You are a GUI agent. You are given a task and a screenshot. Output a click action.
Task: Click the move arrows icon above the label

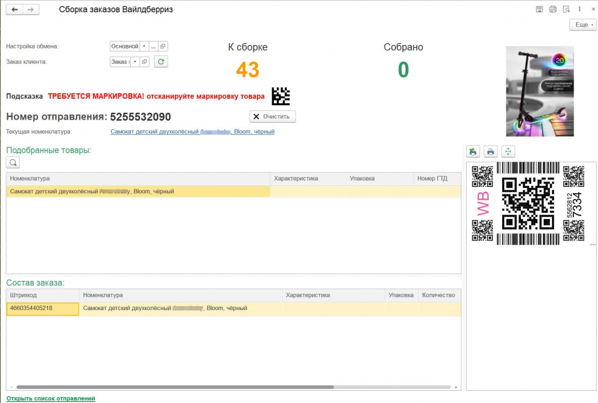pyautogui.click(x=508, y=152)
